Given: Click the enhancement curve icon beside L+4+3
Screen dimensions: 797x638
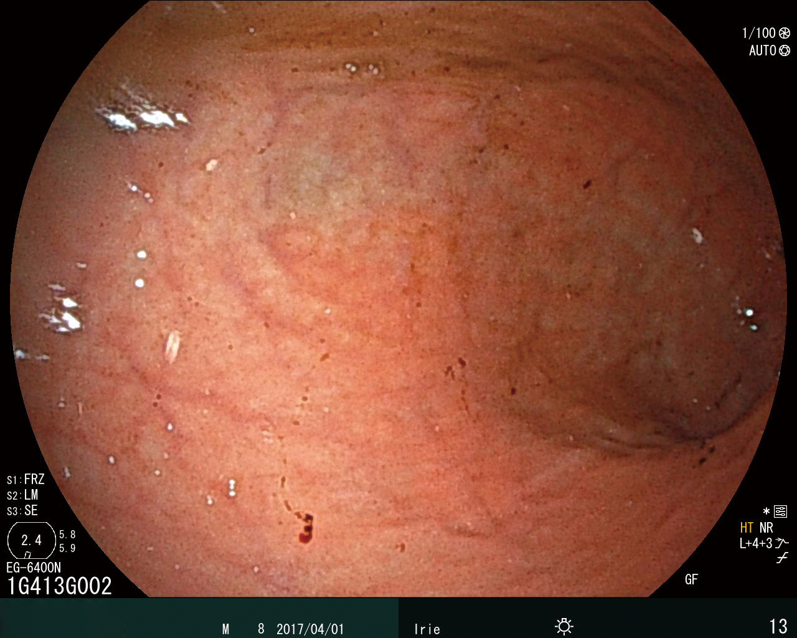Looking at the screenshot, I should (782, 543).
